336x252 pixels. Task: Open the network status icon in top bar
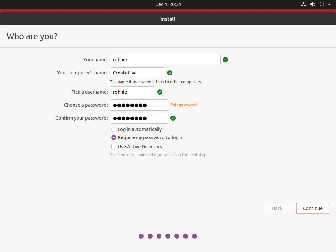pyautogui.click(x=303, y=4)
